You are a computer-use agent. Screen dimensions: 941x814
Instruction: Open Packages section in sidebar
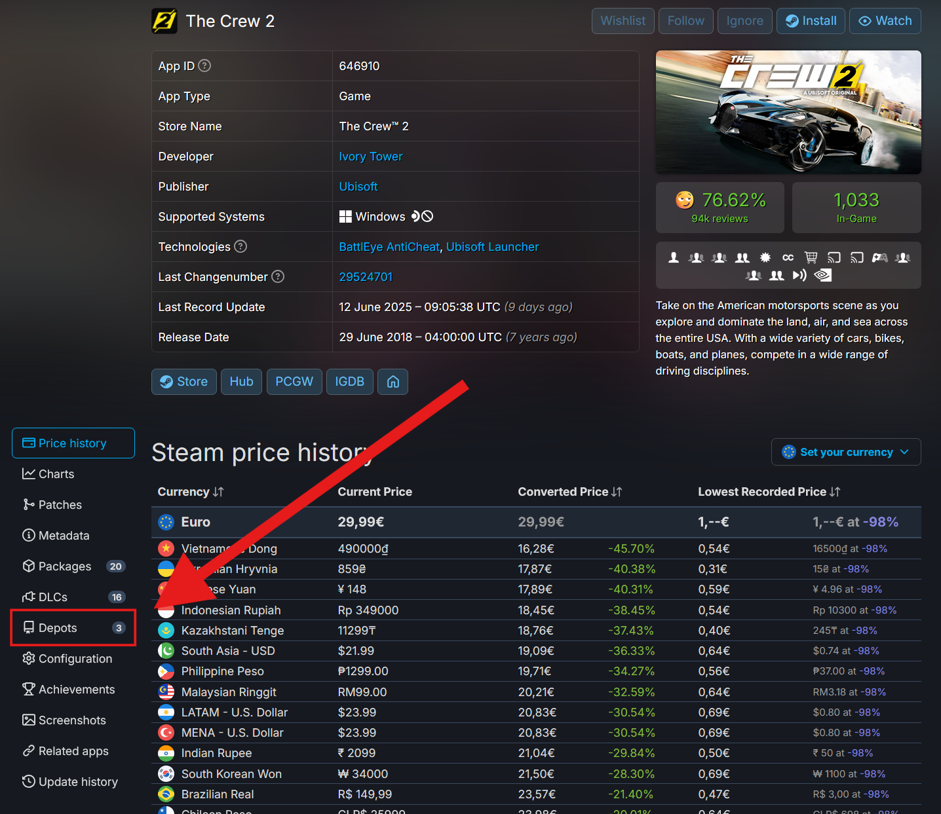(x=73, y=566)
